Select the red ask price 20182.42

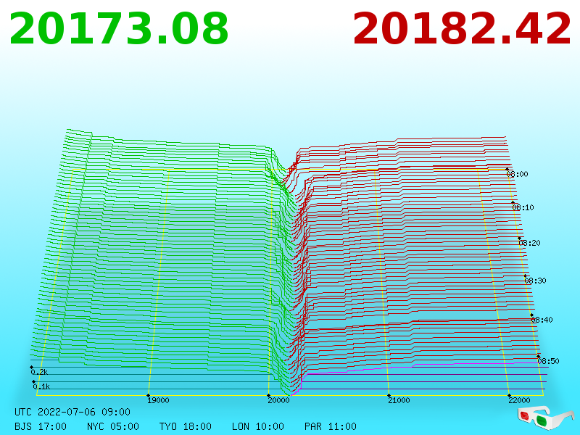462,29
